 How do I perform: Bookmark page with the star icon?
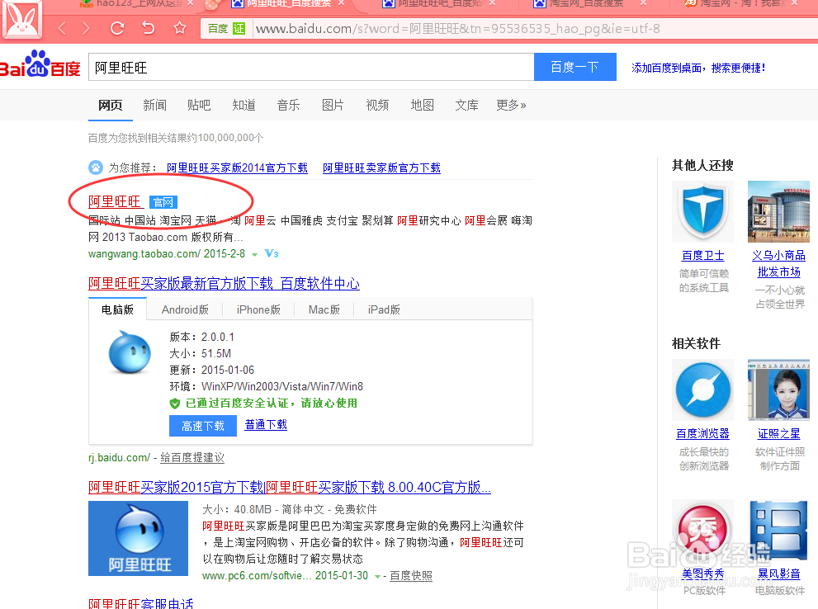(179, 27)
